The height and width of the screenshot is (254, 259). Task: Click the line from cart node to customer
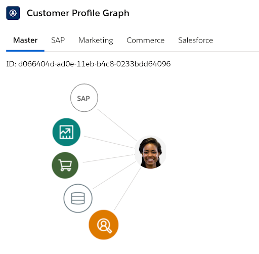(x=108, y=158)
